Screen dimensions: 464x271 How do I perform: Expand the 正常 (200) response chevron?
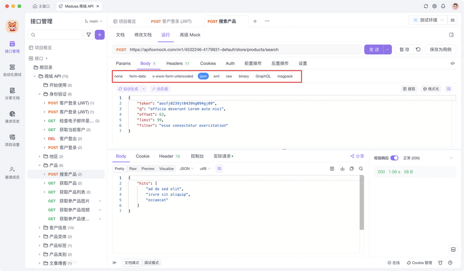451,158
